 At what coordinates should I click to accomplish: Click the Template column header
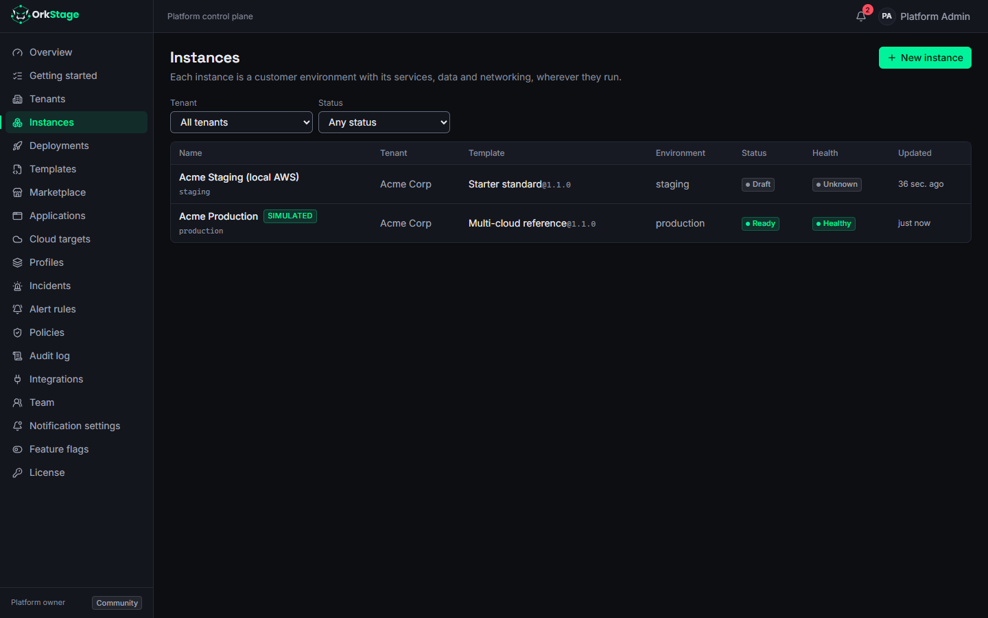point(486,153)
